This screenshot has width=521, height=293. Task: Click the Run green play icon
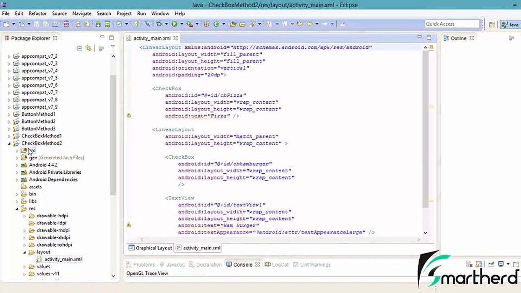(x=174, y=24)
